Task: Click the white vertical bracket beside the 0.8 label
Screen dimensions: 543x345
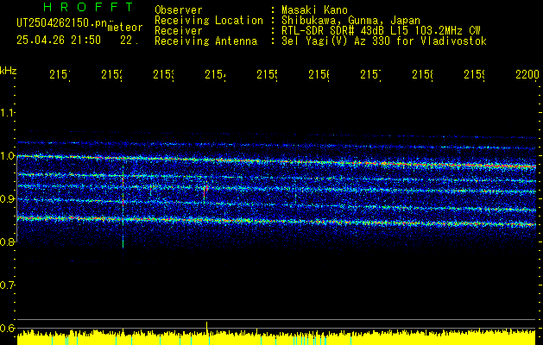Action: point(17,199)
